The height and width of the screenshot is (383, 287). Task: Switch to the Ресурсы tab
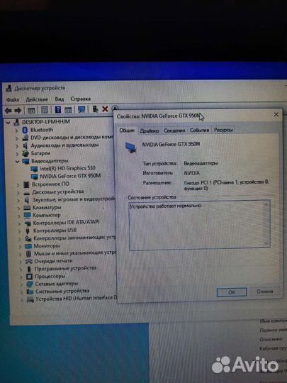[x=223, y=130]
